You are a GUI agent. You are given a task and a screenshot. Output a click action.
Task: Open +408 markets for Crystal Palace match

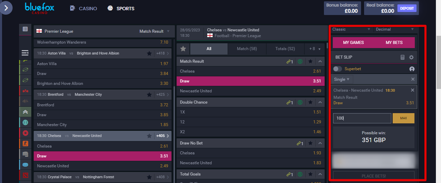[x=162, y=177]
